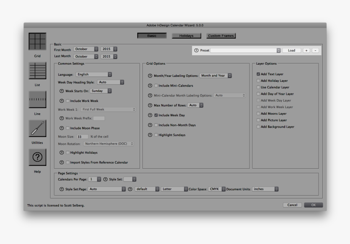Click help icon beside Highlight Sundays
350x244 pixels.
[150, 135]
